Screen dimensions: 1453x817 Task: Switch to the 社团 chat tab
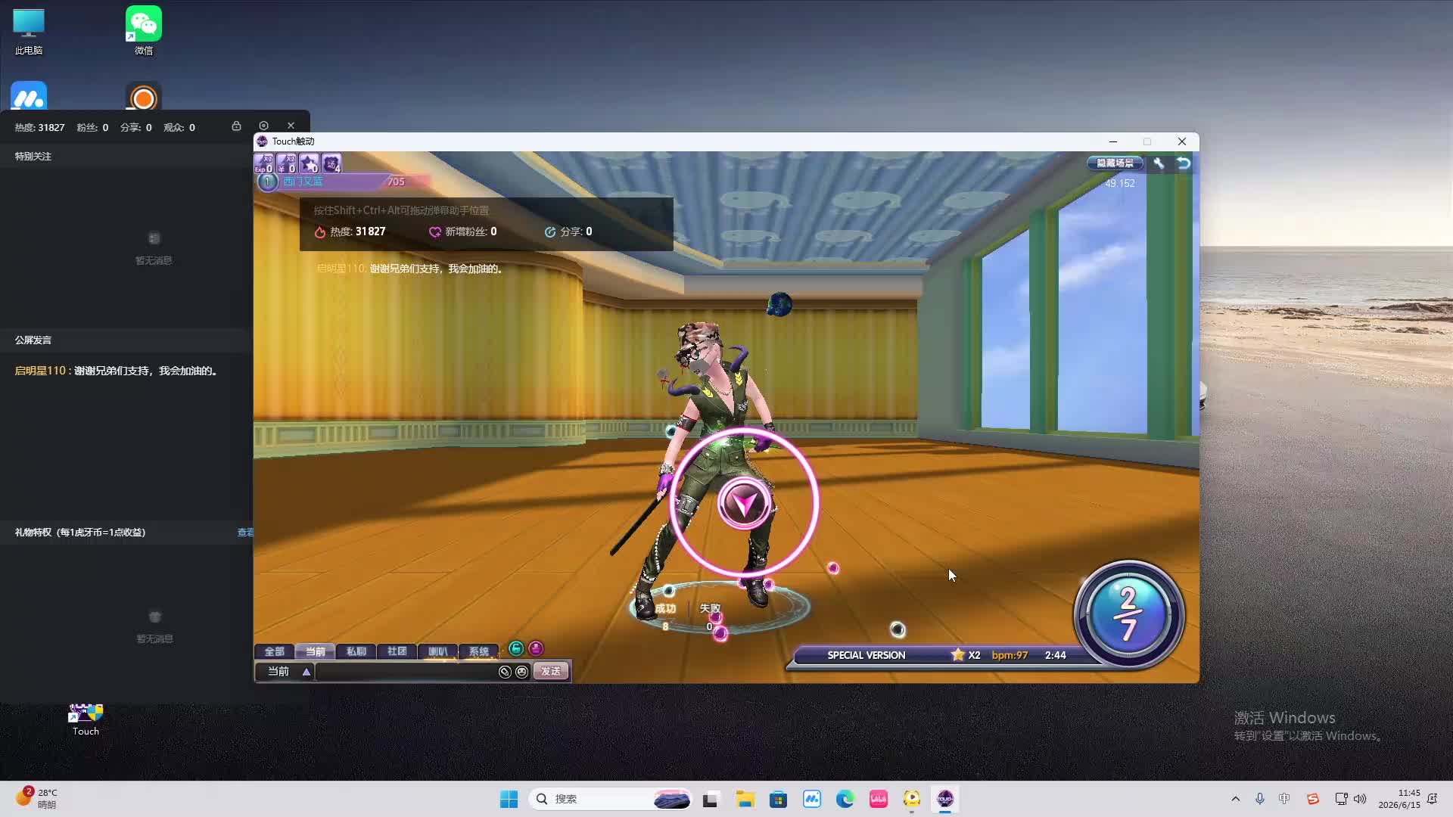[x=397, y=651]
